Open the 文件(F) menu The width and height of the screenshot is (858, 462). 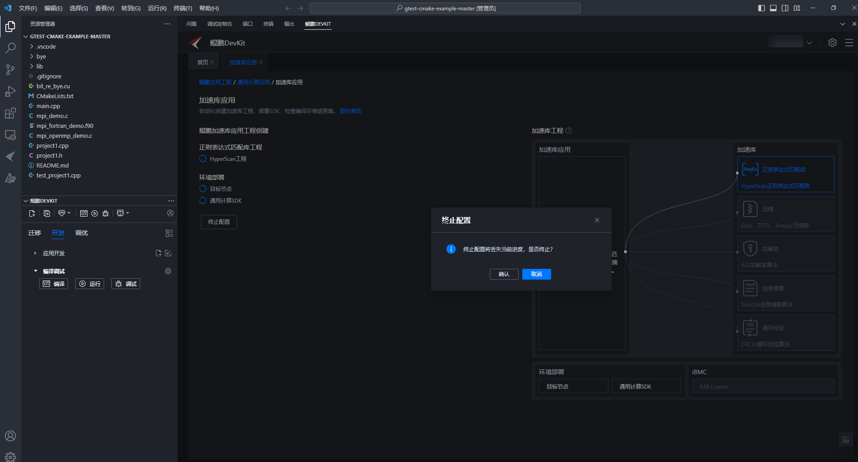[x=28, y=8]
